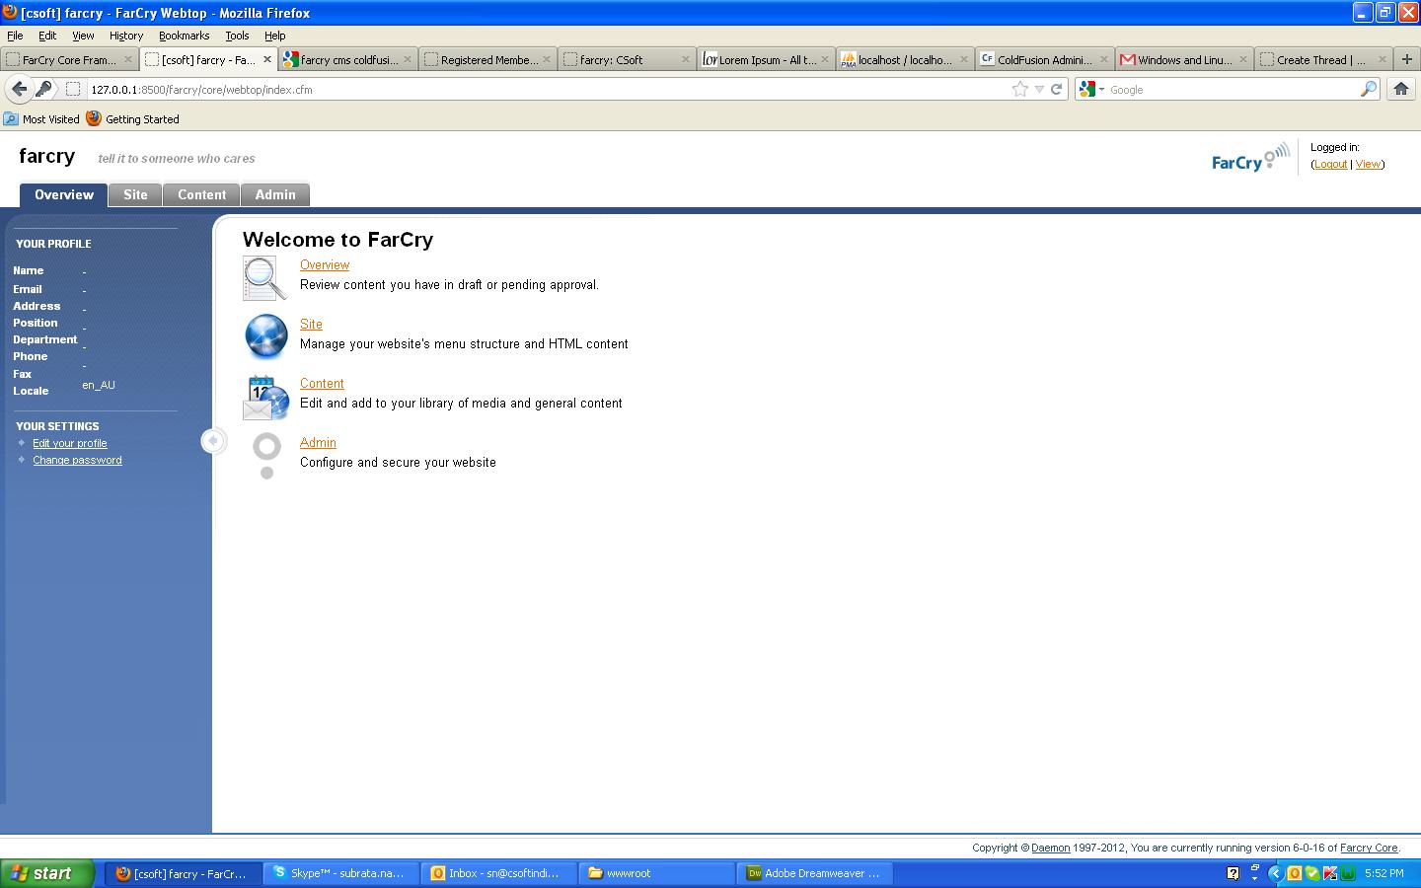Open the Edit your profile link
1421x888 pixels.
coord(70,443)
